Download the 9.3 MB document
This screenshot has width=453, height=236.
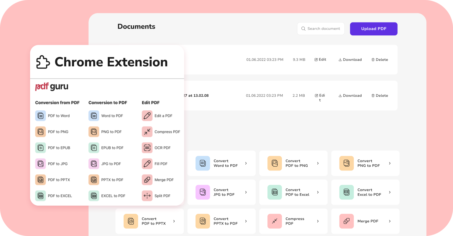(x=350, y=60)
